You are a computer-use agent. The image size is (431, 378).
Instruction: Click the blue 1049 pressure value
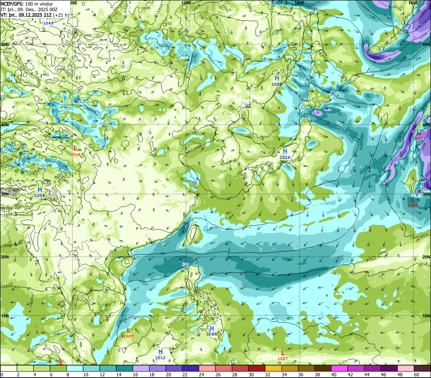48,23
